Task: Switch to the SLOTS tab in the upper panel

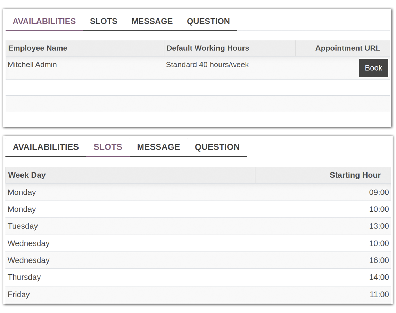Action: click(104, 21)
